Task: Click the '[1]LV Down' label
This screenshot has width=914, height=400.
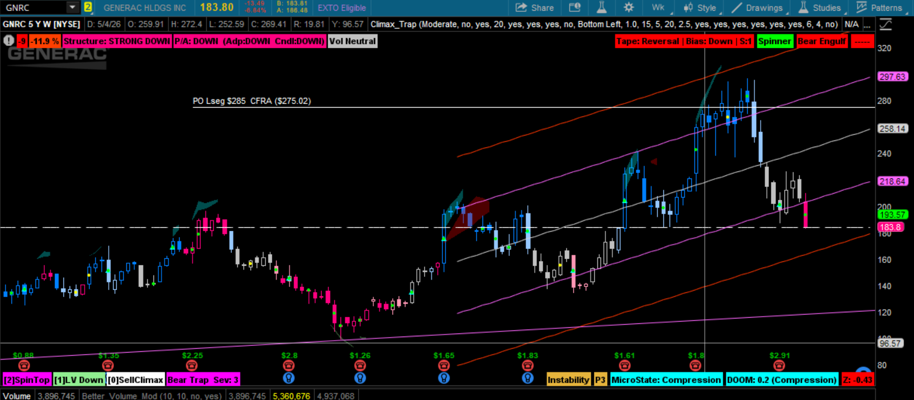Action: (79, 380)
